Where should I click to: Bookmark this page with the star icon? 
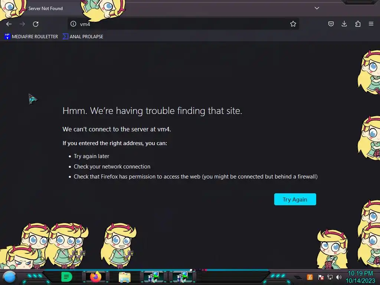[293, 24]
